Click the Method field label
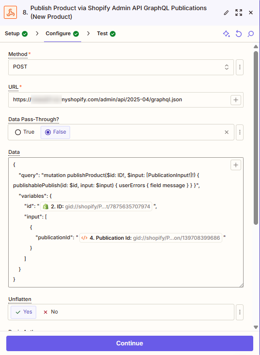260x355 pixels. pos(18,55)
